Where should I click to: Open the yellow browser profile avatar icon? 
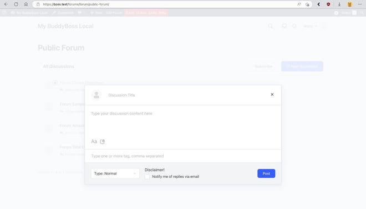click(349, 4)
